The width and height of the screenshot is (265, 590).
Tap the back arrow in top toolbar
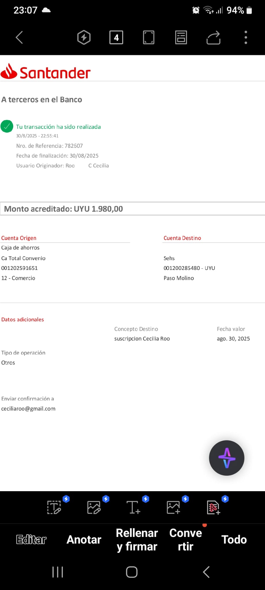click(19, 37)
